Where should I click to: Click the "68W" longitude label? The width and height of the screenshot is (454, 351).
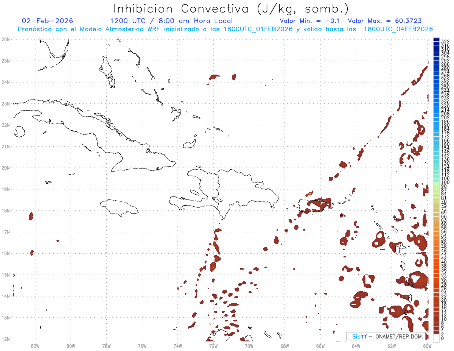click(285, 346)
